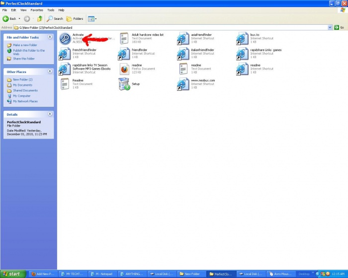This screenshot has height=278, width=348.
Task: Open Shared Documents link
Action: (x=25, y=90)
